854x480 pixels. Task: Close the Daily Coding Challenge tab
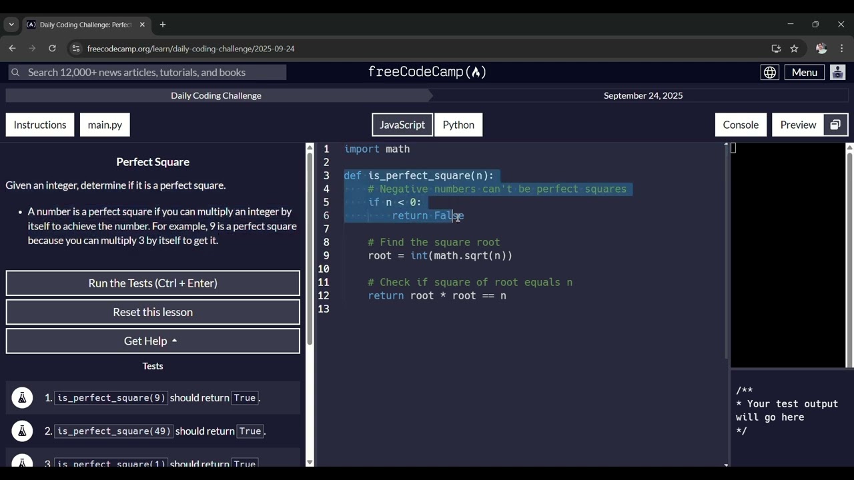(x=142, y=25)
